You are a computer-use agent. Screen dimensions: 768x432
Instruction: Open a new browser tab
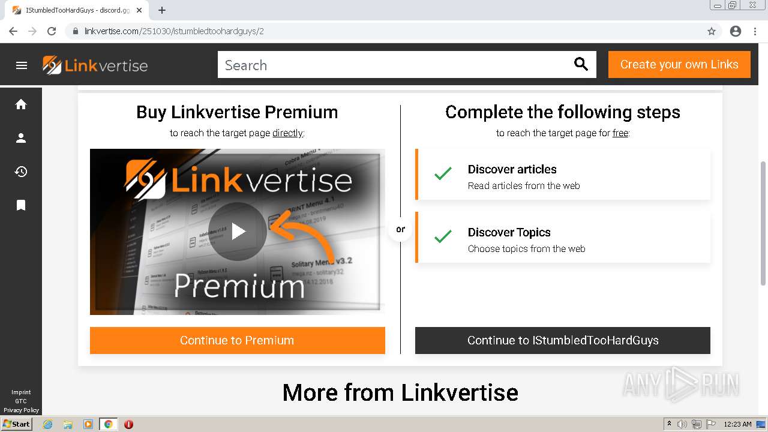tap(162, 10)
